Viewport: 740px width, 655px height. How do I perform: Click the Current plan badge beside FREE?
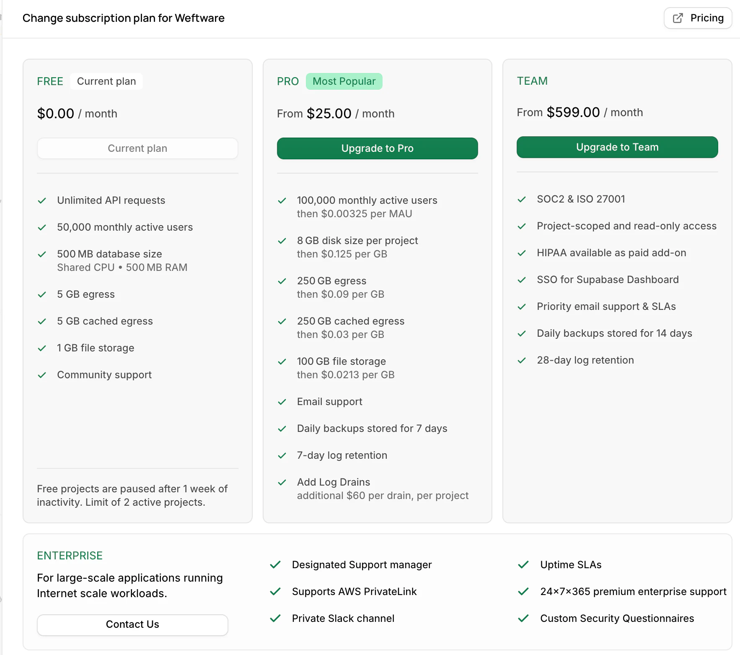[106, 81]
